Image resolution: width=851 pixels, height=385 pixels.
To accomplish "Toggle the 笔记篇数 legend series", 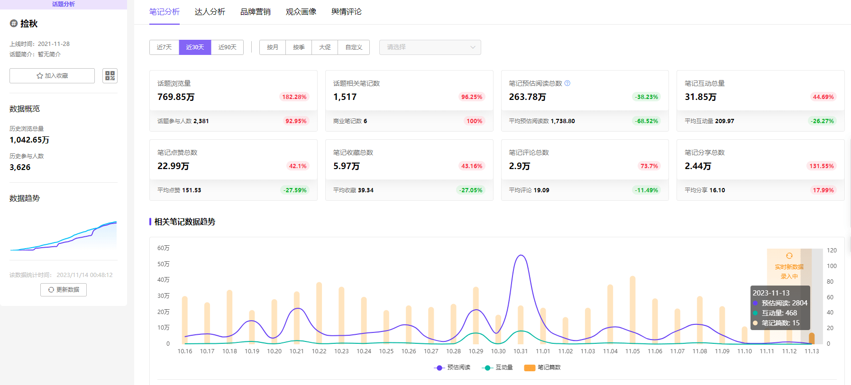I will coord(542,367).
